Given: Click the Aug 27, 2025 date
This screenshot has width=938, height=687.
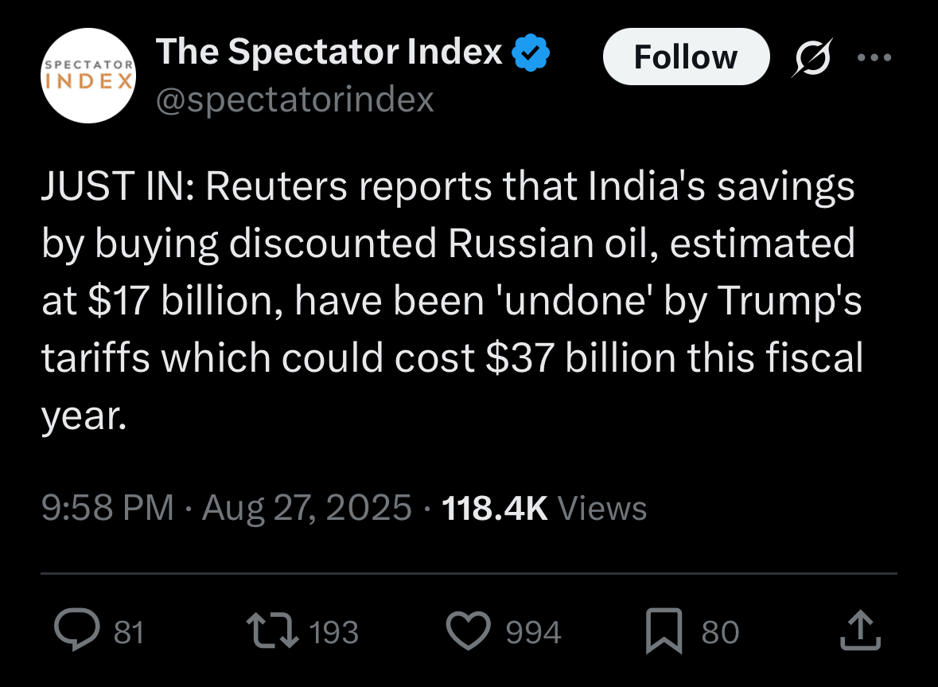Looking at the screenshot, I should click(307, 508).
